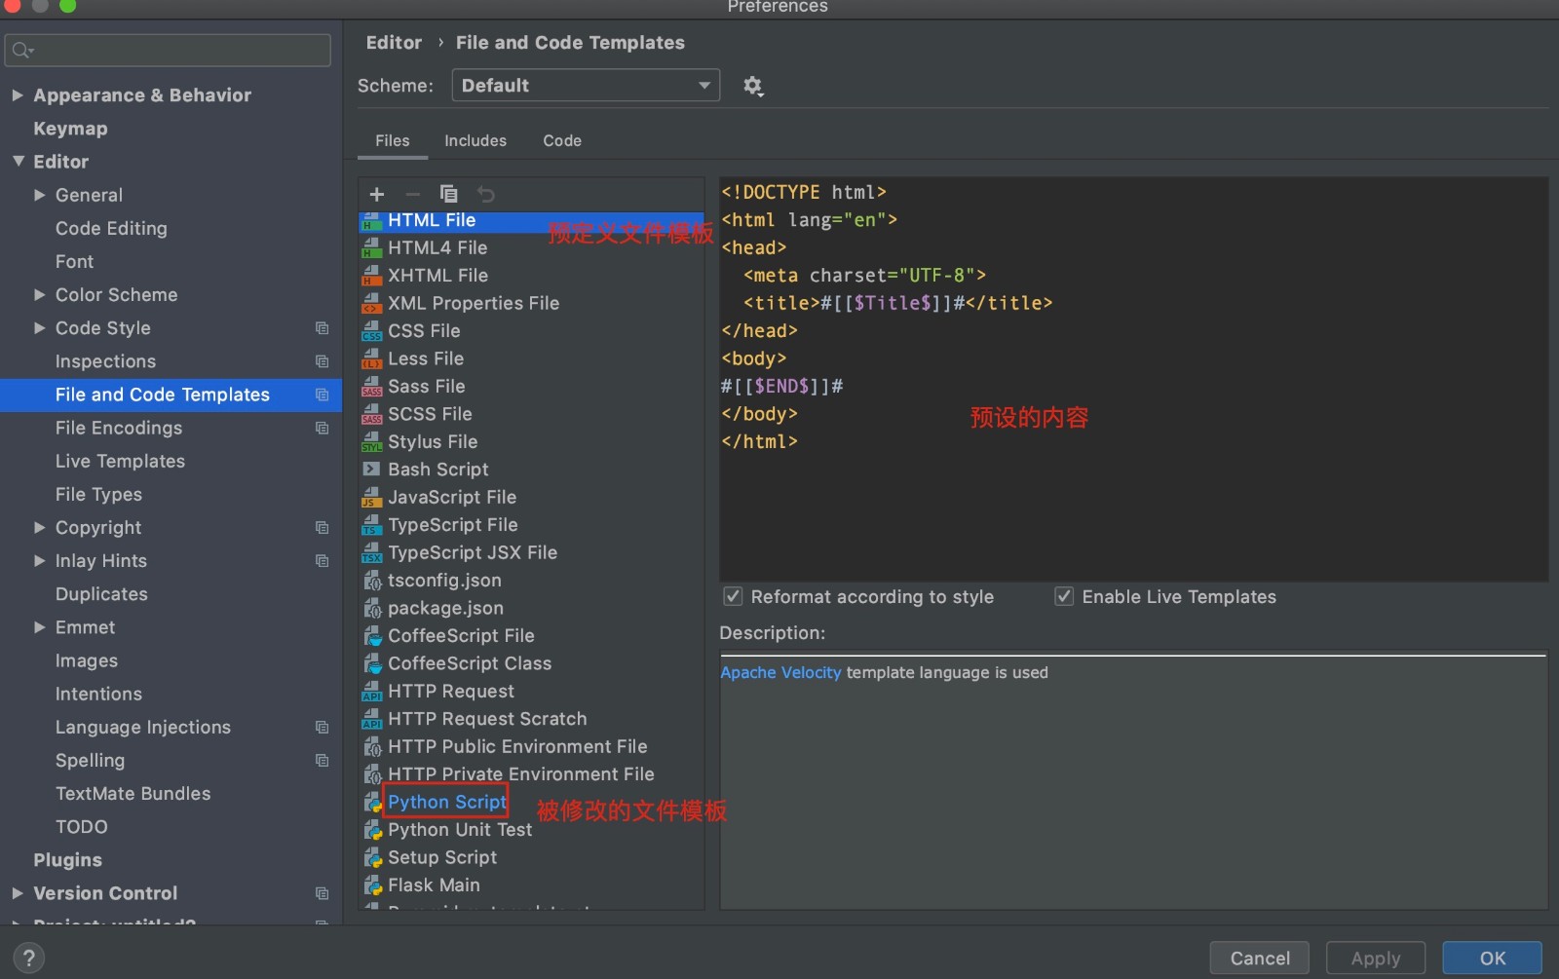Toggle Enable Live Templates checkbox
The width and height of the screenshot is (1559, 979).
coord(1064,596)
